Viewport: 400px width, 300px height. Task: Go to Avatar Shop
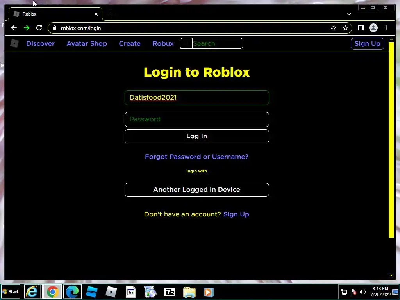(87, 43)
